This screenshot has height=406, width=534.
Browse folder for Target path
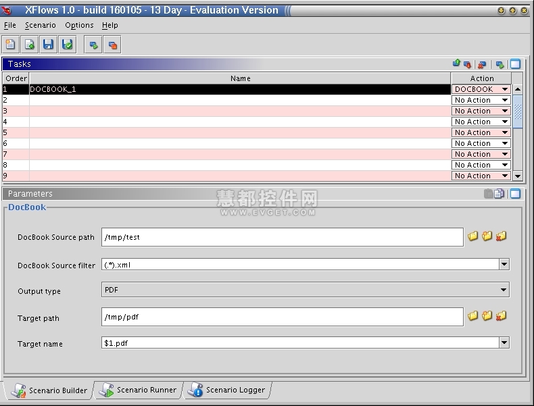[472, 316]
